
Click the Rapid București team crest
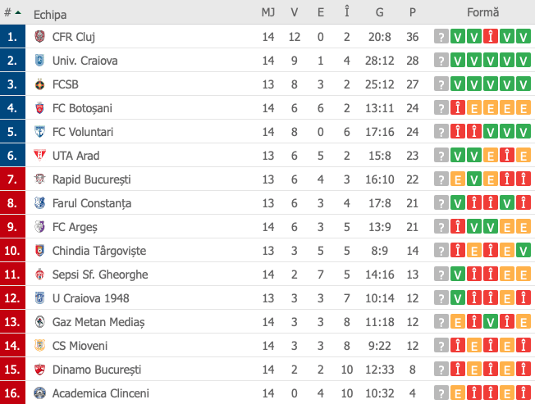point(40,179)
